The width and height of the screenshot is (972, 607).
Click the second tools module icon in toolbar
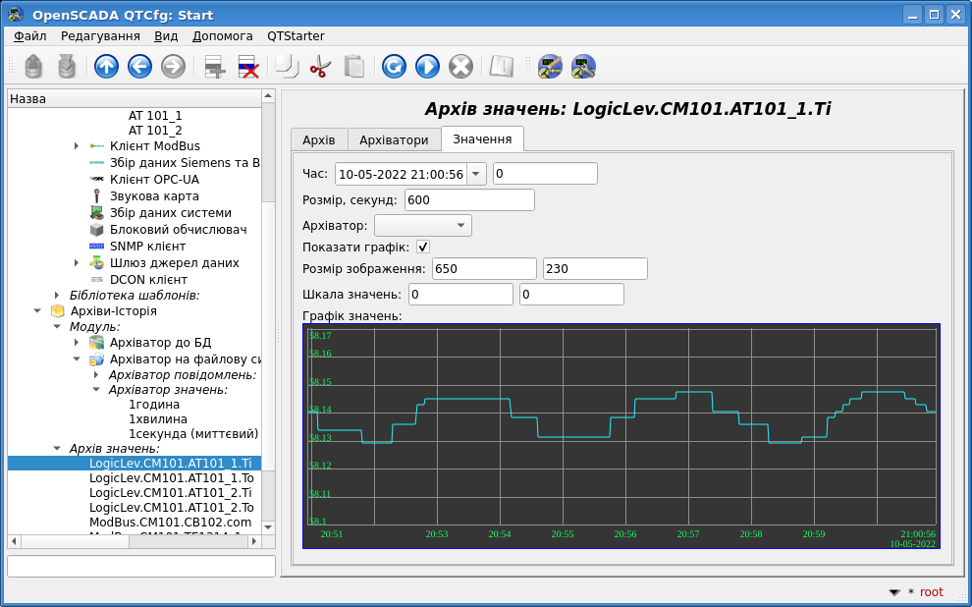[x=583, y=67]
